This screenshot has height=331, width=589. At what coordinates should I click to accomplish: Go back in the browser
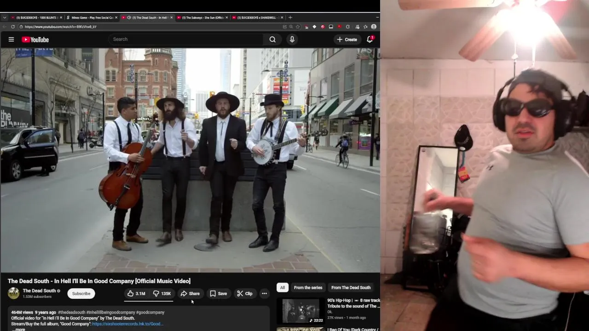click(x=5, y=27)
